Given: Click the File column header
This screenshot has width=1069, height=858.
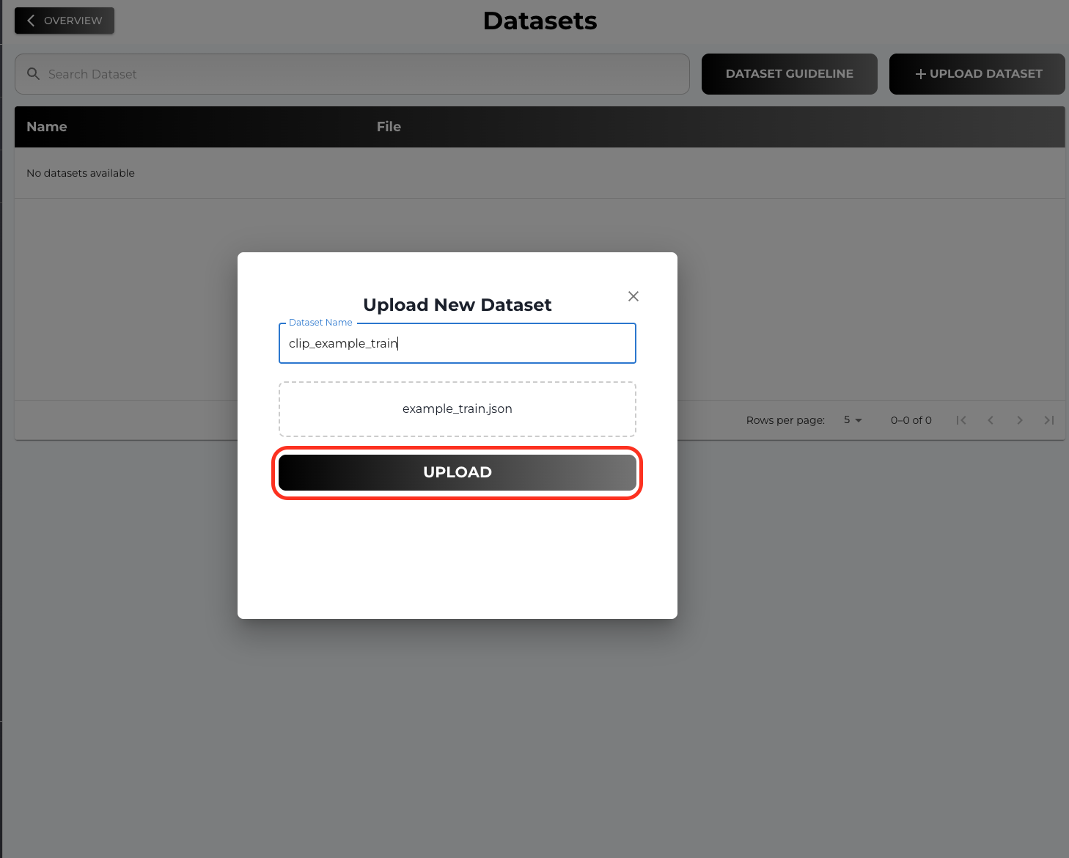Looking at the screenshot, I should (x=389, y=126).
